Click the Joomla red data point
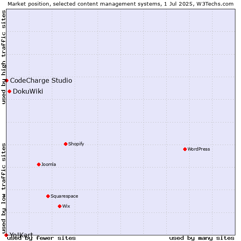Screen dimensions: 241x241 pos(39,164)
